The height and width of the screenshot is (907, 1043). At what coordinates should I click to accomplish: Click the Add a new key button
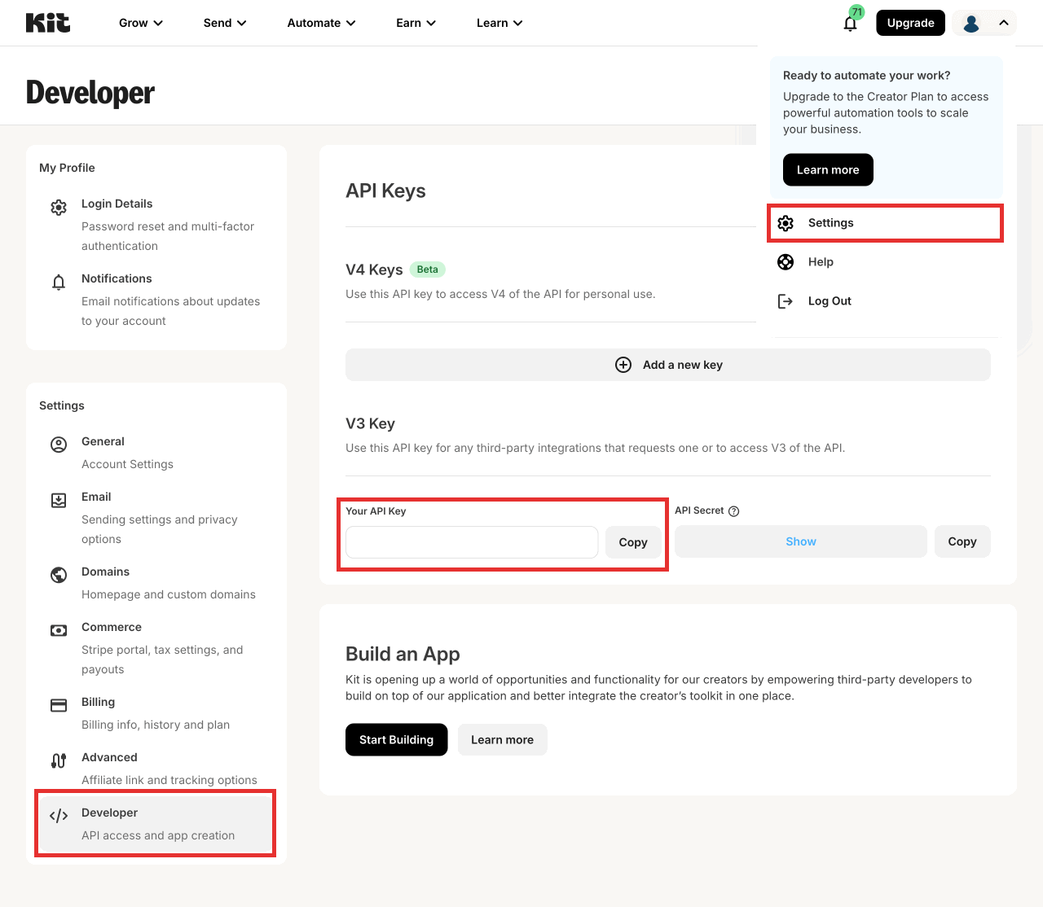(668, 365)
